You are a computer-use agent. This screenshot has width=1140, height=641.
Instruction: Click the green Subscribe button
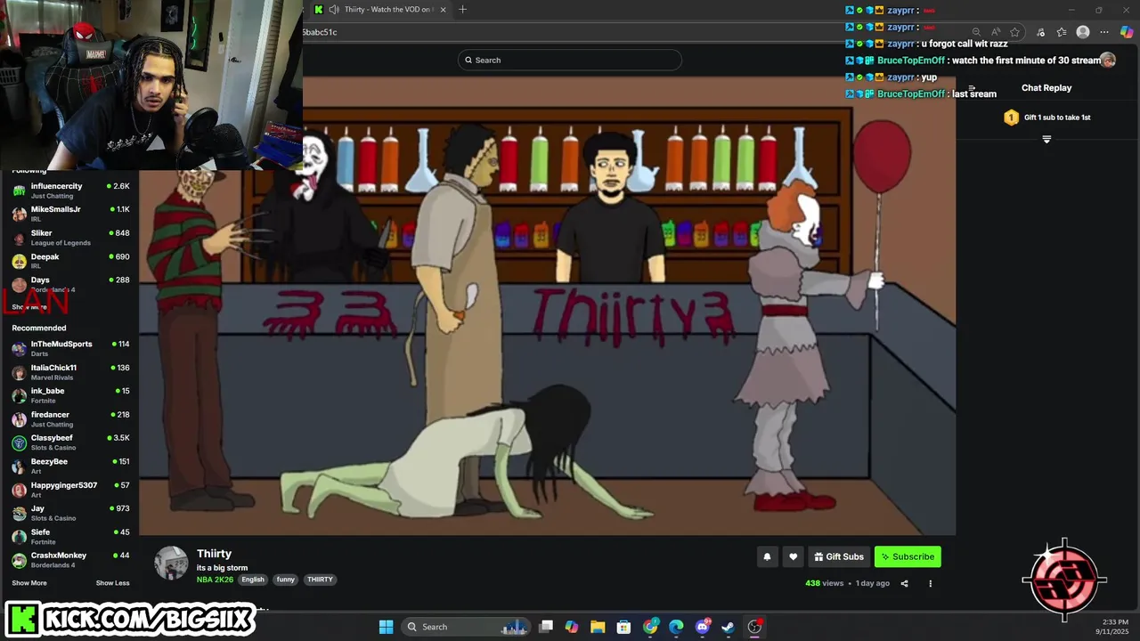pyautogui.click(x=908, y=556)
